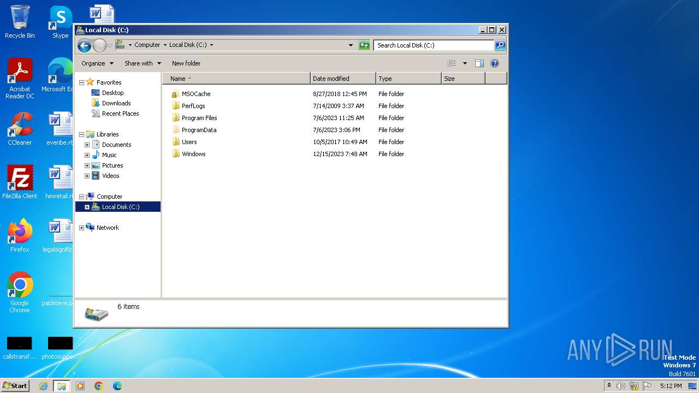The height and width of the screenshot is (393, 699).
Task: Click the Acrobat Reader DC desktop icon
Action: click(x=20, y=79)
